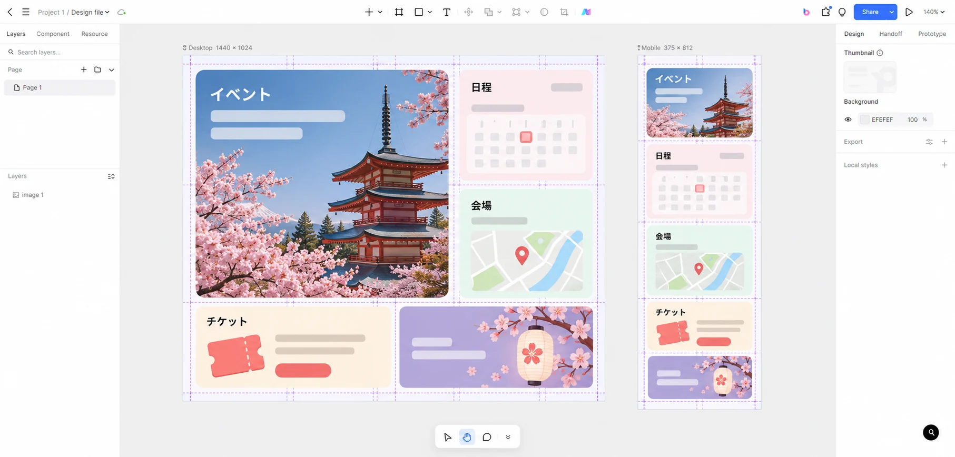The width and height of the screenshot is (955, 457).
Task: Add a new page with plus
Action: pos(84,69)
